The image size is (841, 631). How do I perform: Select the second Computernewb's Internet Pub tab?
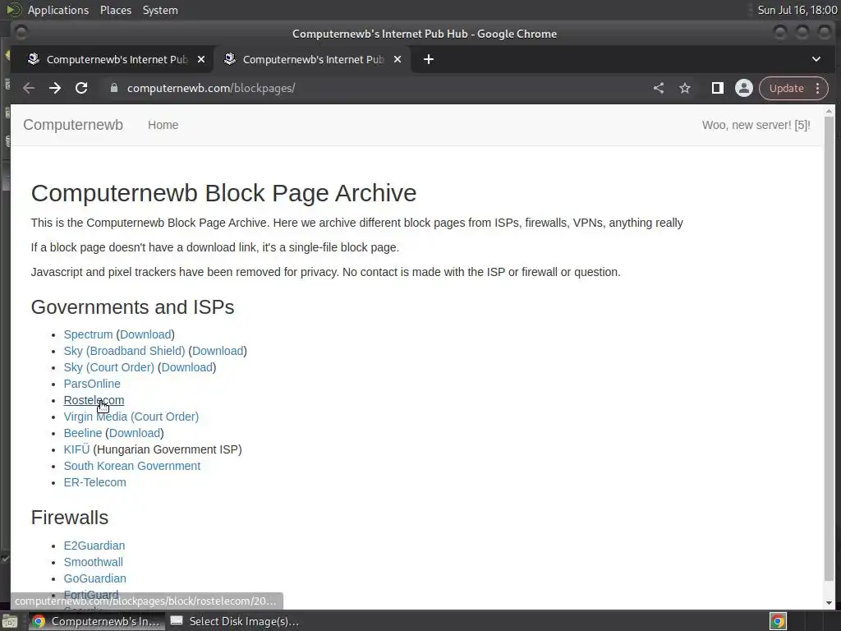coord(311,59)
